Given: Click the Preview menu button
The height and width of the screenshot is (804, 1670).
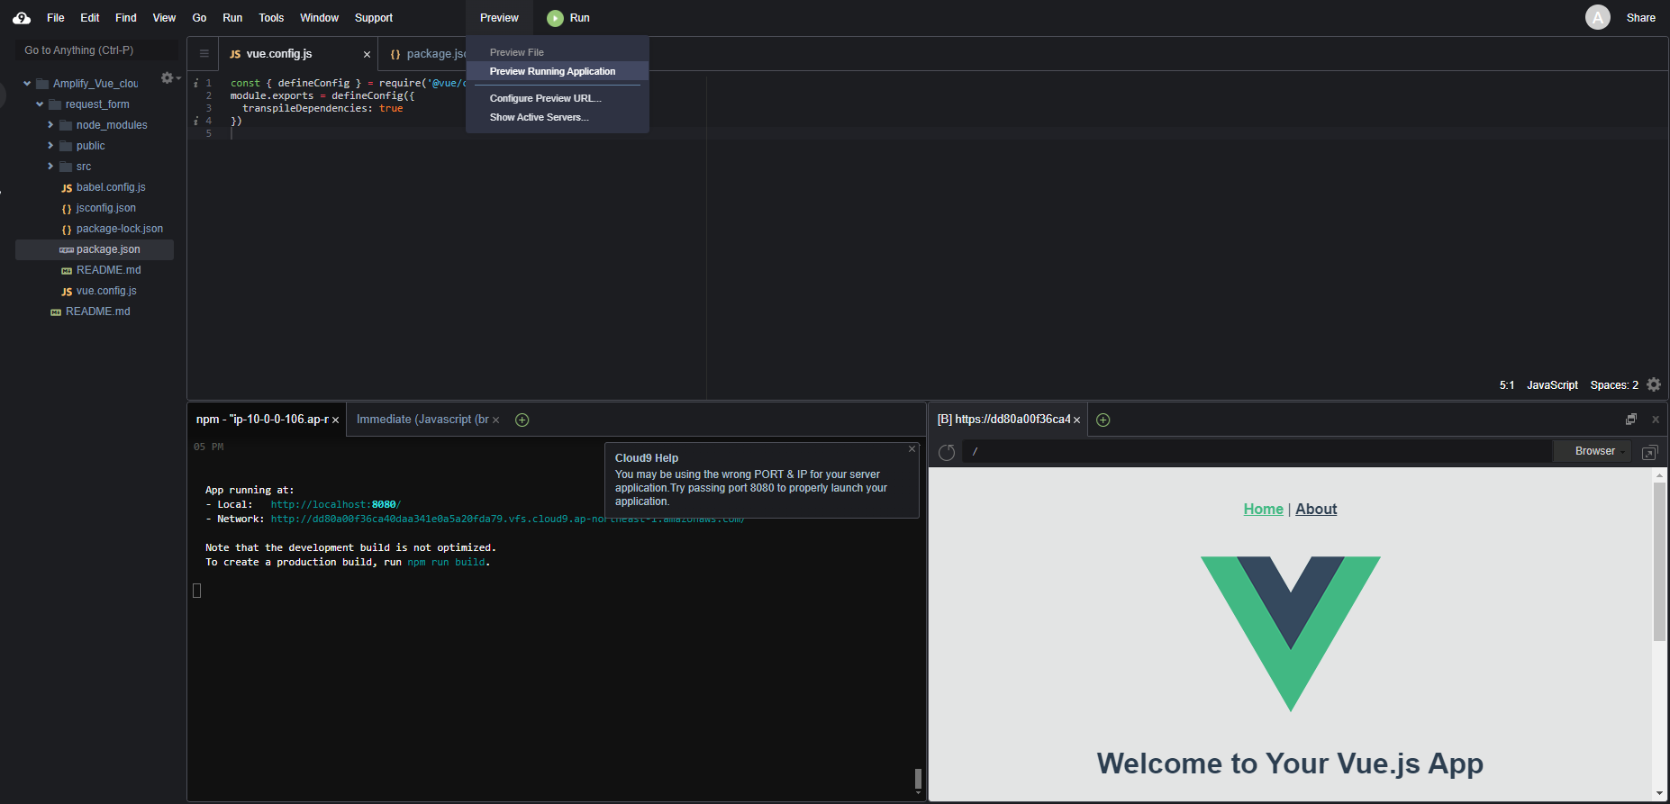Looking at the screenshot, I should click(499, 18).
